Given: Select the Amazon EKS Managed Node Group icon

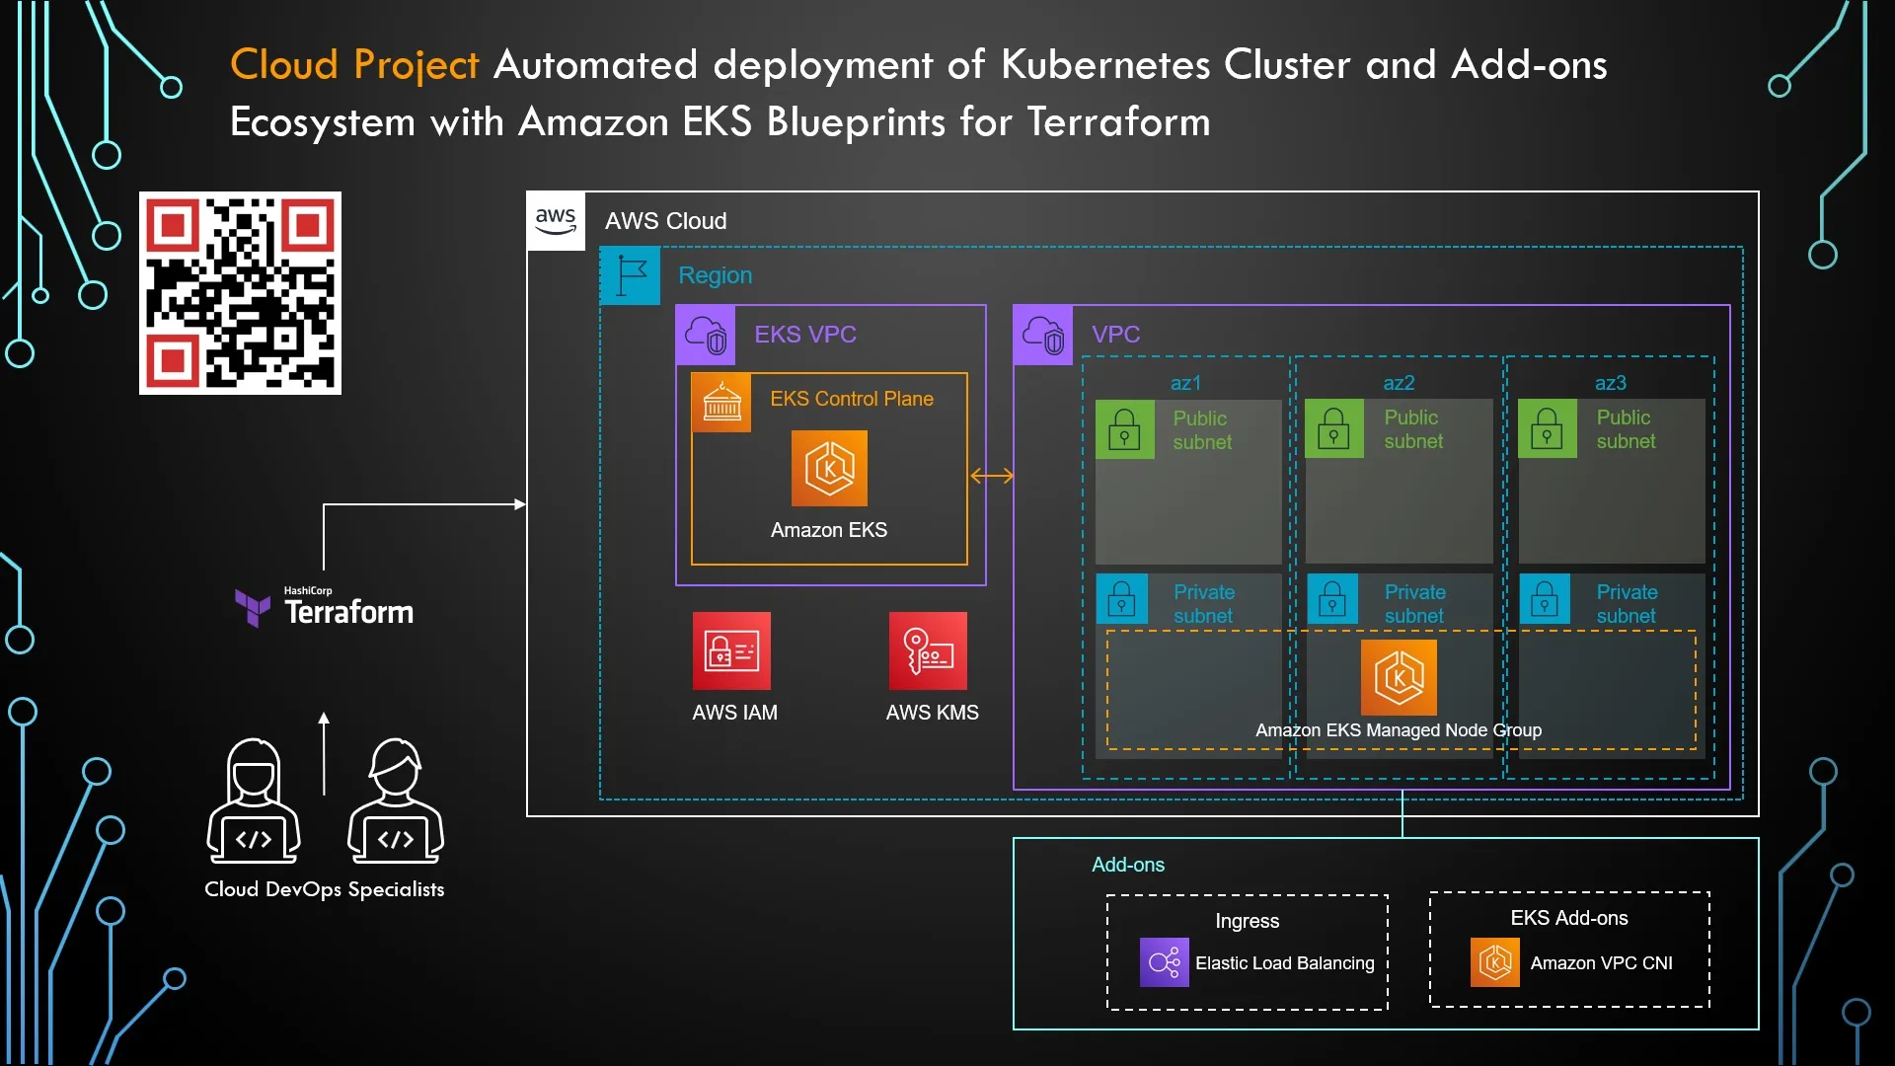Looking at the screenshot, I should (1399, 678).
